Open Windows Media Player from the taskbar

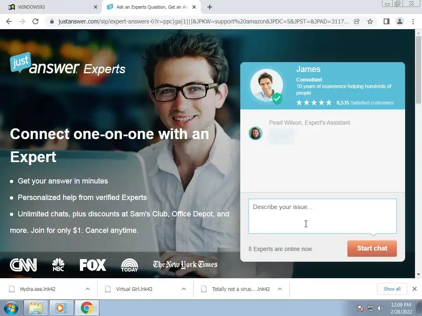pos(61,308)
